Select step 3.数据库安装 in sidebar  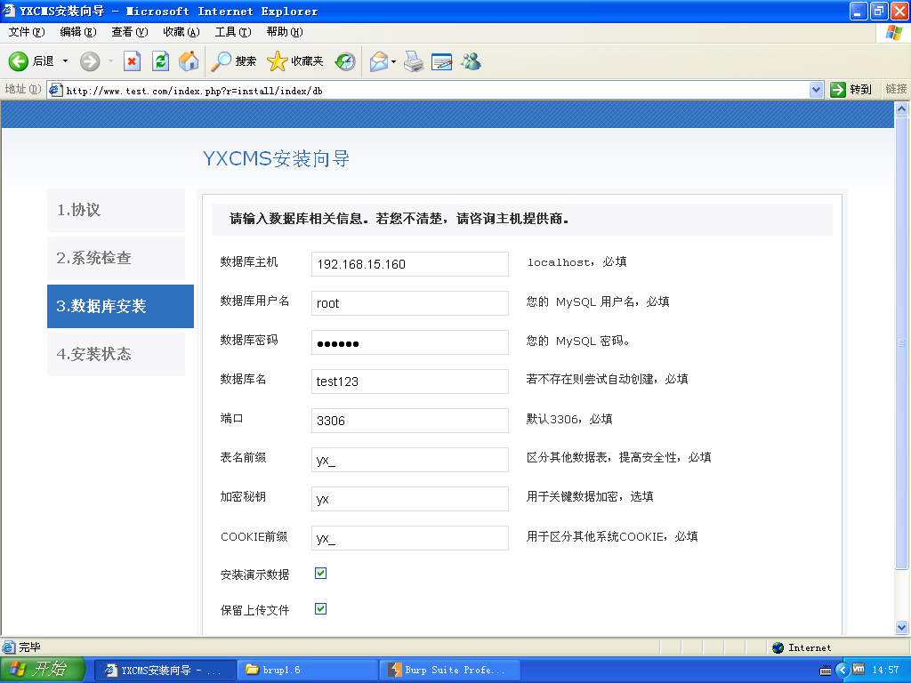coord(120,306)
